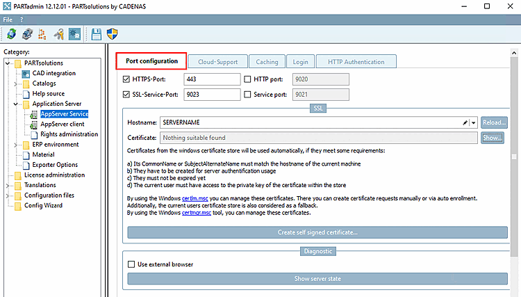
Task: Collapse the Application Server node
Action: pyautogui.click(x=15, y=104)
